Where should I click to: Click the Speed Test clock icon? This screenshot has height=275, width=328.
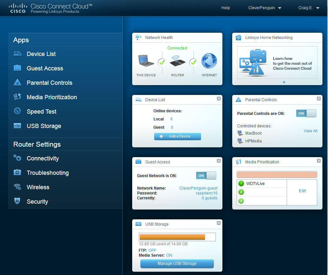[x=17, y=111]
